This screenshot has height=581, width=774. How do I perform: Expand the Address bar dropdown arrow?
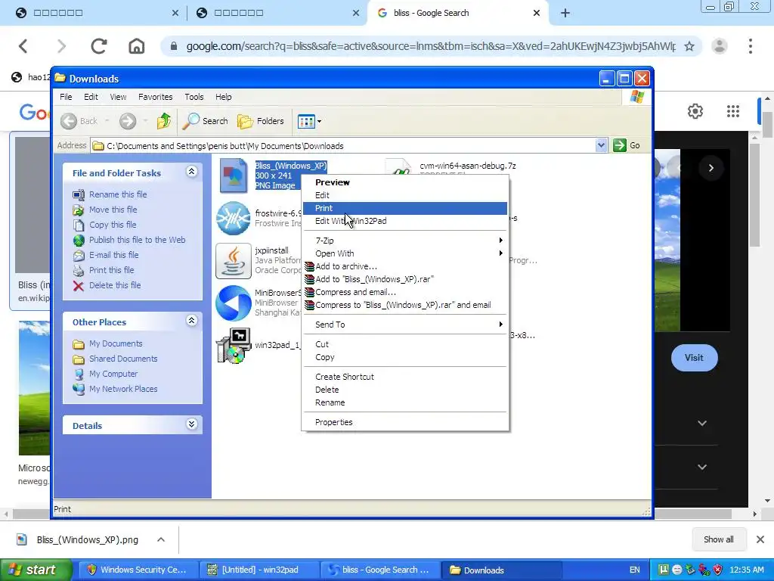(x=601, y=145)
